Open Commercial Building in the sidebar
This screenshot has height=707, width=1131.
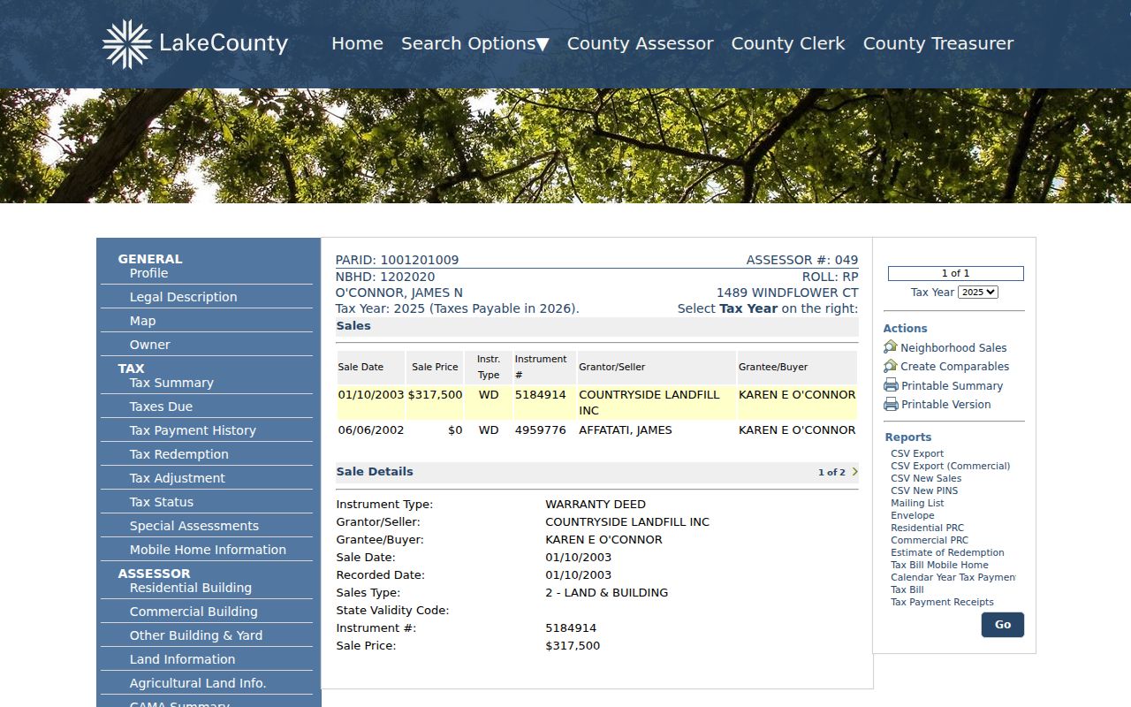pyautogui.click(x=194, y=612)
